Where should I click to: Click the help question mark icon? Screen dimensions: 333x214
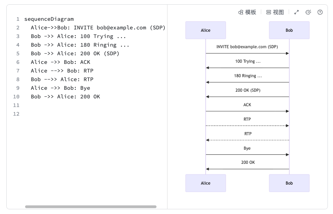(x=320, y=12)
